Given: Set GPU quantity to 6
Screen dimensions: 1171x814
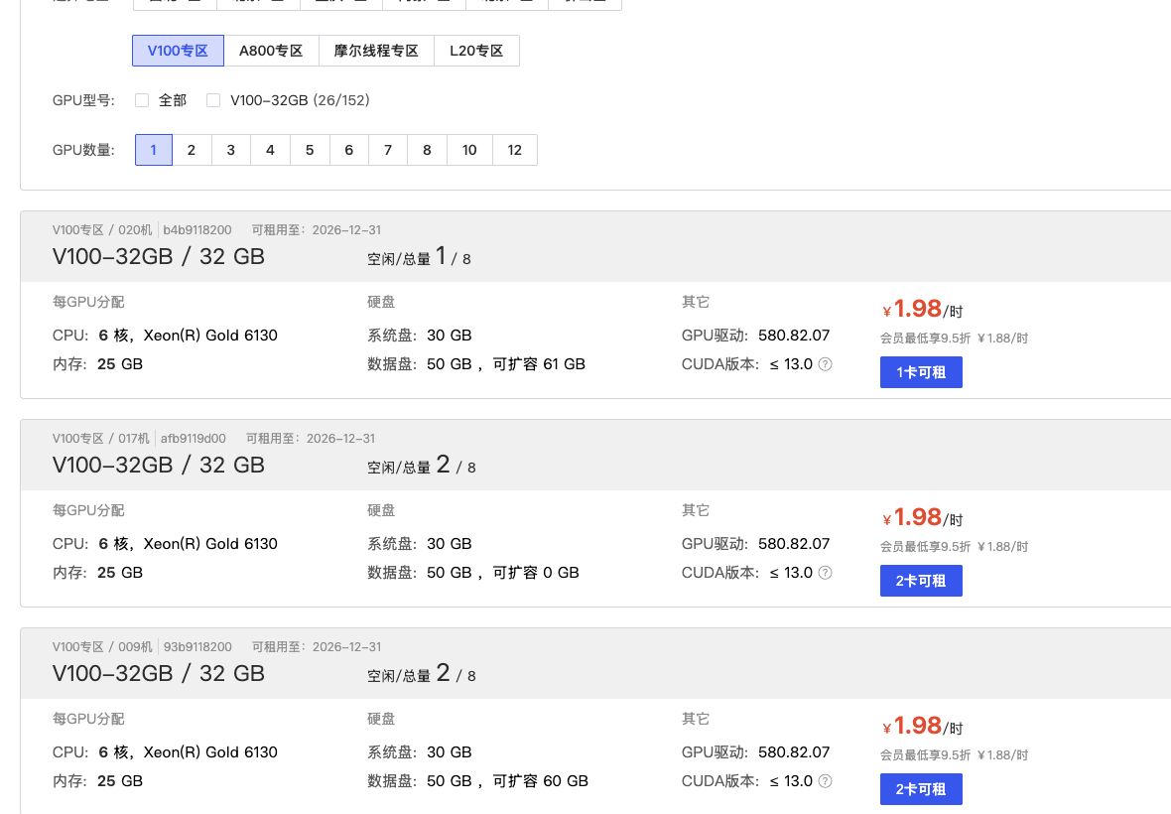Looking at the screenshot, I should [348, 150].
